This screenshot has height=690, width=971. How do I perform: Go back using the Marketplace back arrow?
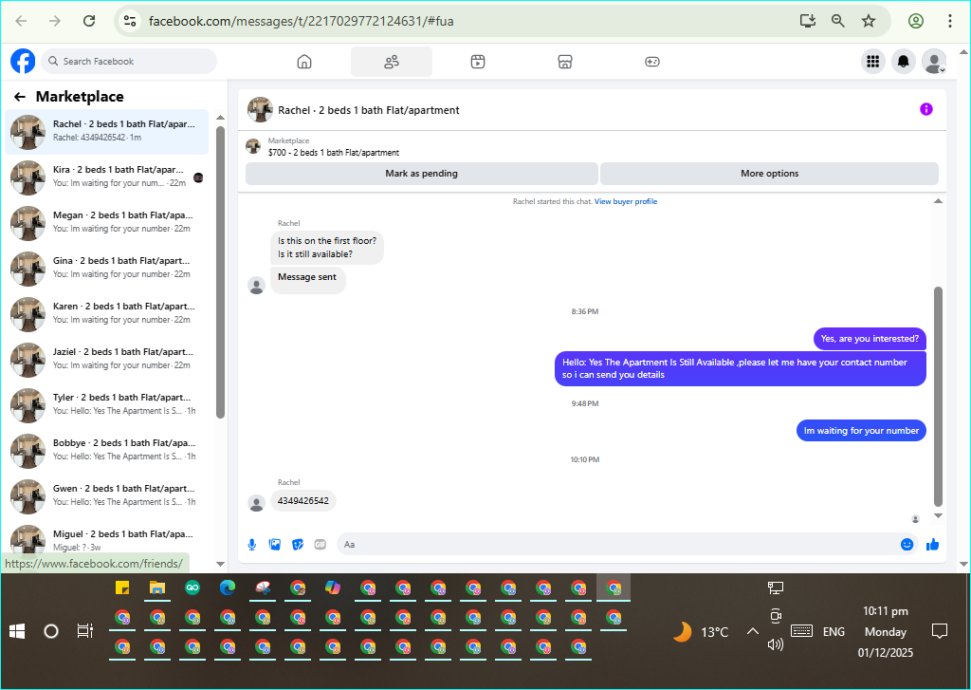tap(20, 97)
